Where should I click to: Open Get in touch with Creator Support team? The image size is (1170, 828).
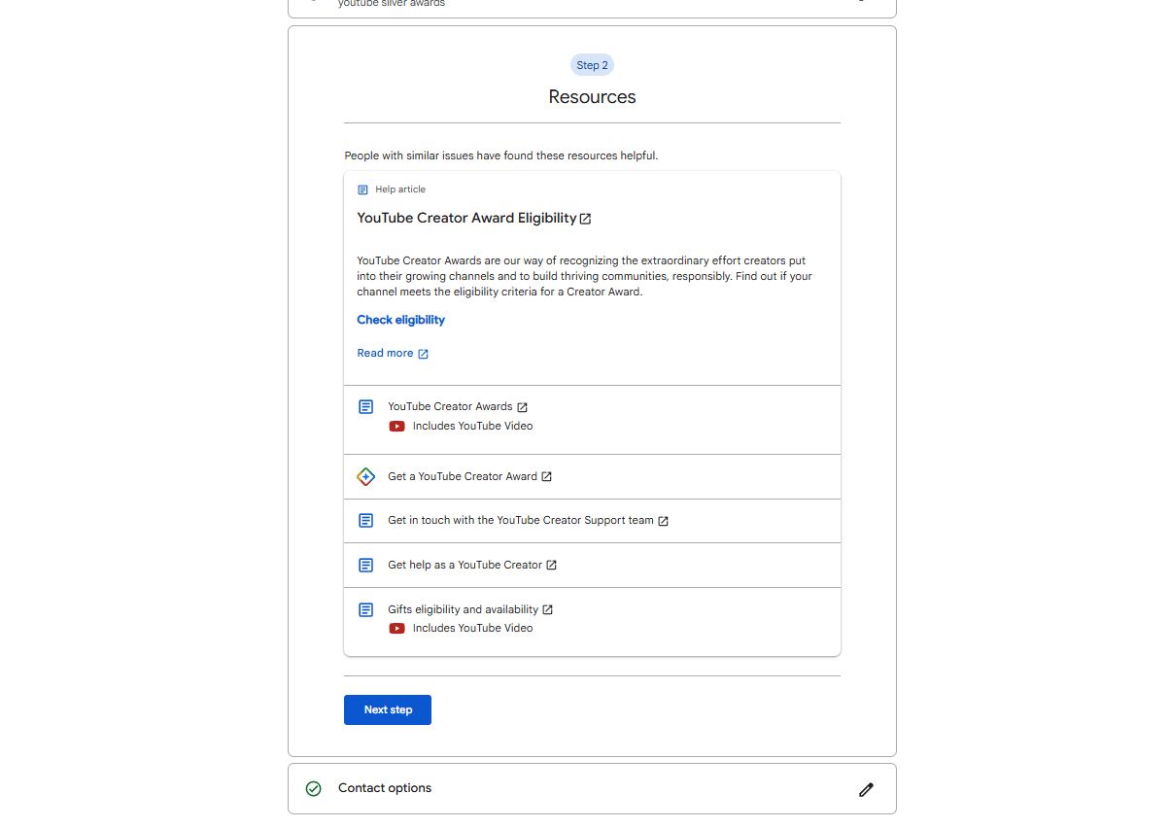pos(520,521)
